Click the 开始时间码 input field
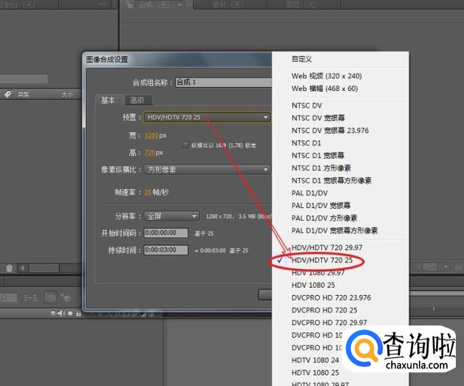The width and height of the screenshot is (464, 386). (166, 233)
